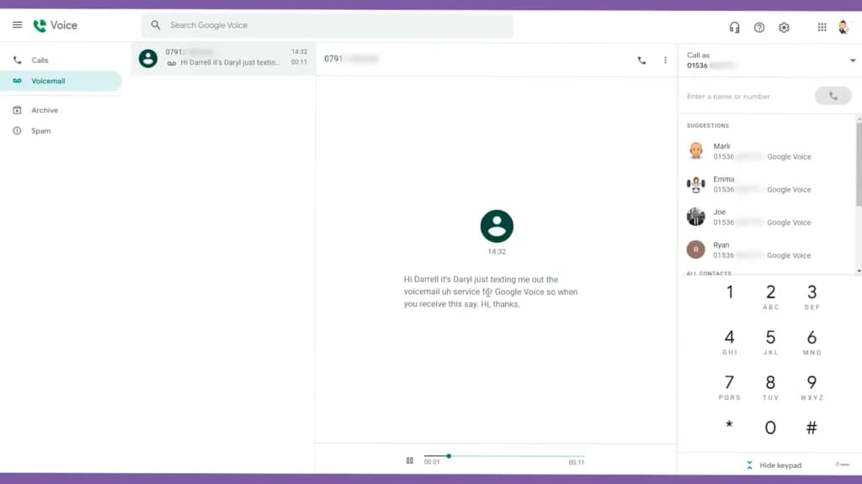The width and height of the screenshot is (862, 484).
Task: Select suggested contact Ryan
Action: pos(767,250)
